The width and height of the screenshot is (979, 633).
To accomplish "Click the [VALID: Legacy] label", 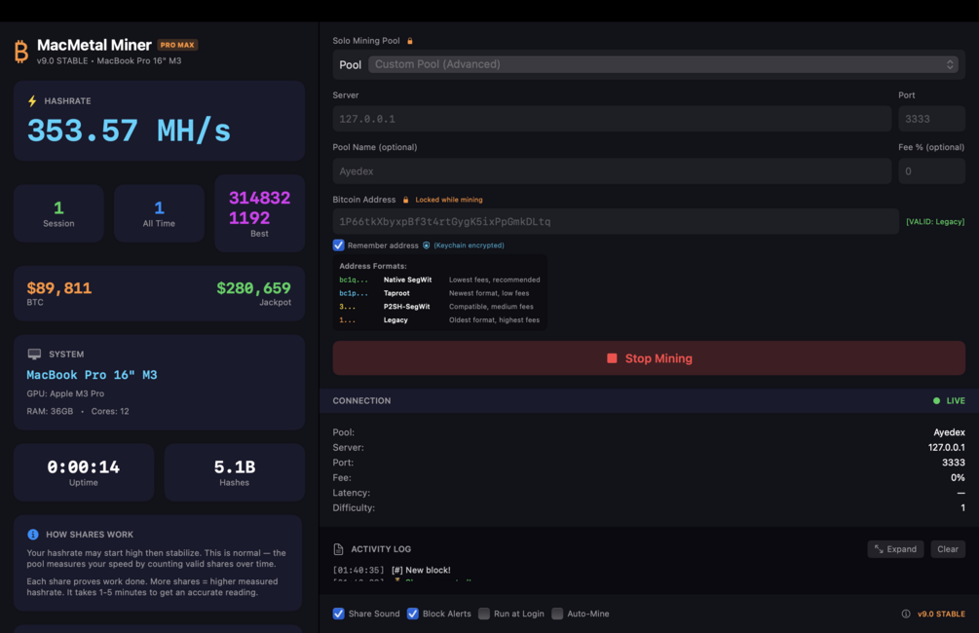I will [935, 222].
